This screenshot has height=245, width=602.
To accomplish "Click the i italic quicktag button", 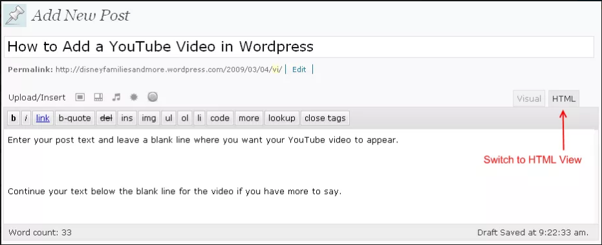I will pos(26,118).
